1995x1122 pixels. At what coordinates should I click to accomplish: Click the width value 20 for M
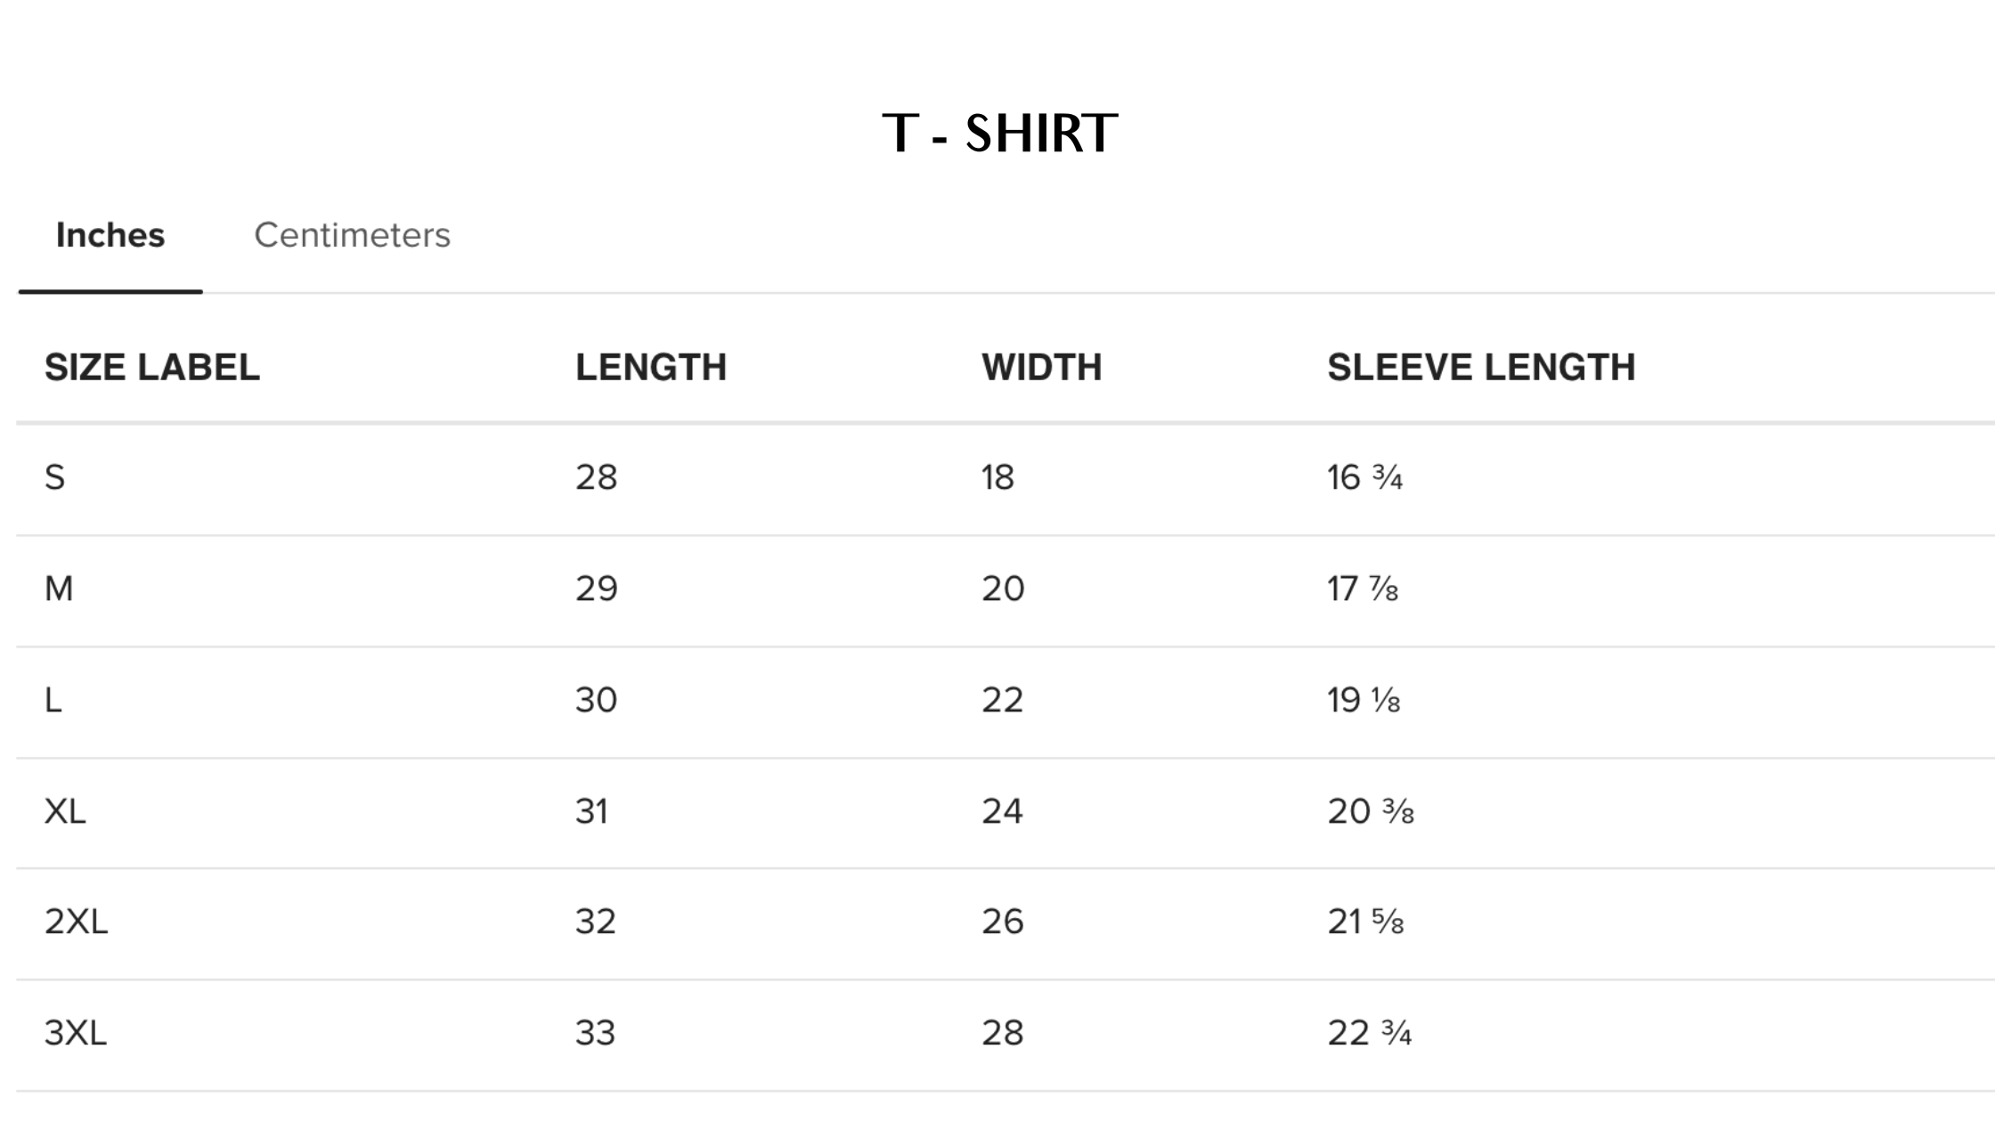[x=1003, y=589]
